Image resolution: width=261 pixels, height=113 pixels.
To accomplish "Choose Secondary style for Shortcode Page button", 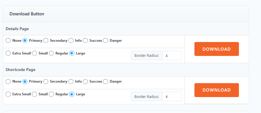I will click(x=46, y=81).
